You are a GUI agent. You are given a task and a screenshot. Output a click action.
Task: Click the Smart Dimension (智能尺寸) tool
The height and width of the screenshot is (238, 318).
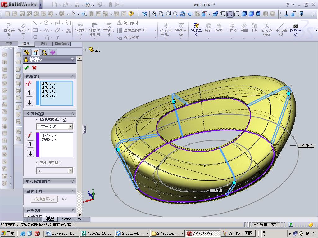pos(23,29)
